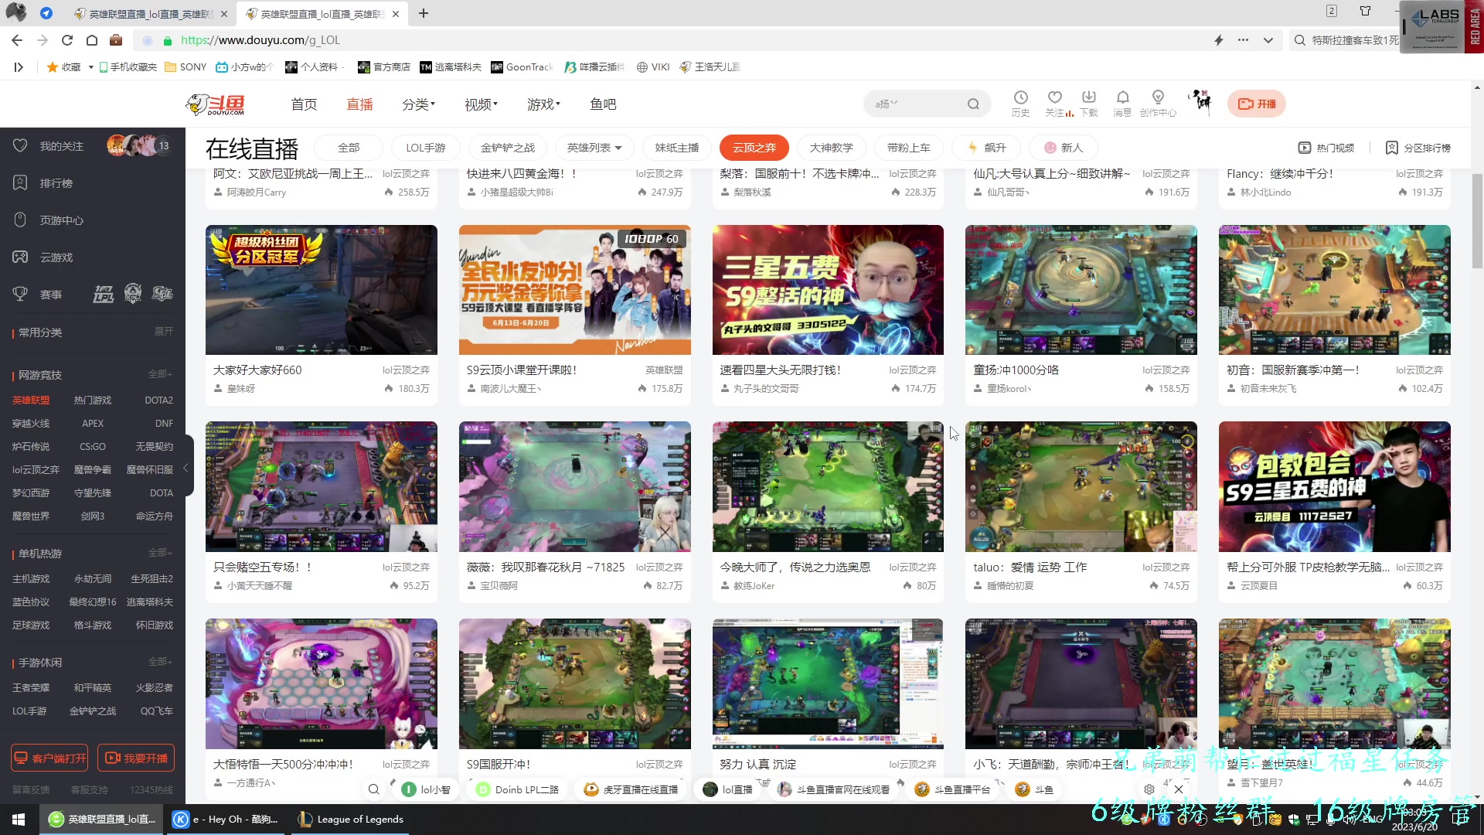Open the 热门视频 icon link
Image resolution: width=1484 pixels, height=835 pixels.
(1326, 148)
